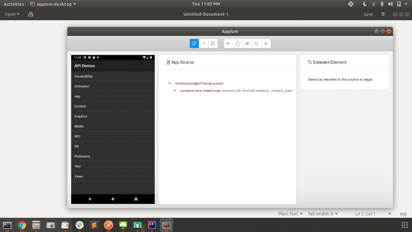412x232 pixels.
Task: Quit the current Appium session with X icon
Action: pos(266,43)
